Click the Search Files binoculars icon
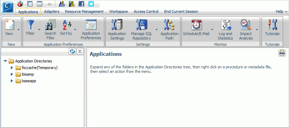 pos(50,25)
